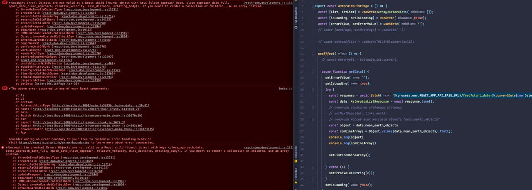
Task: Open Router vendors~main.chunk.js:34503:30 link
Action: (89, 126)
